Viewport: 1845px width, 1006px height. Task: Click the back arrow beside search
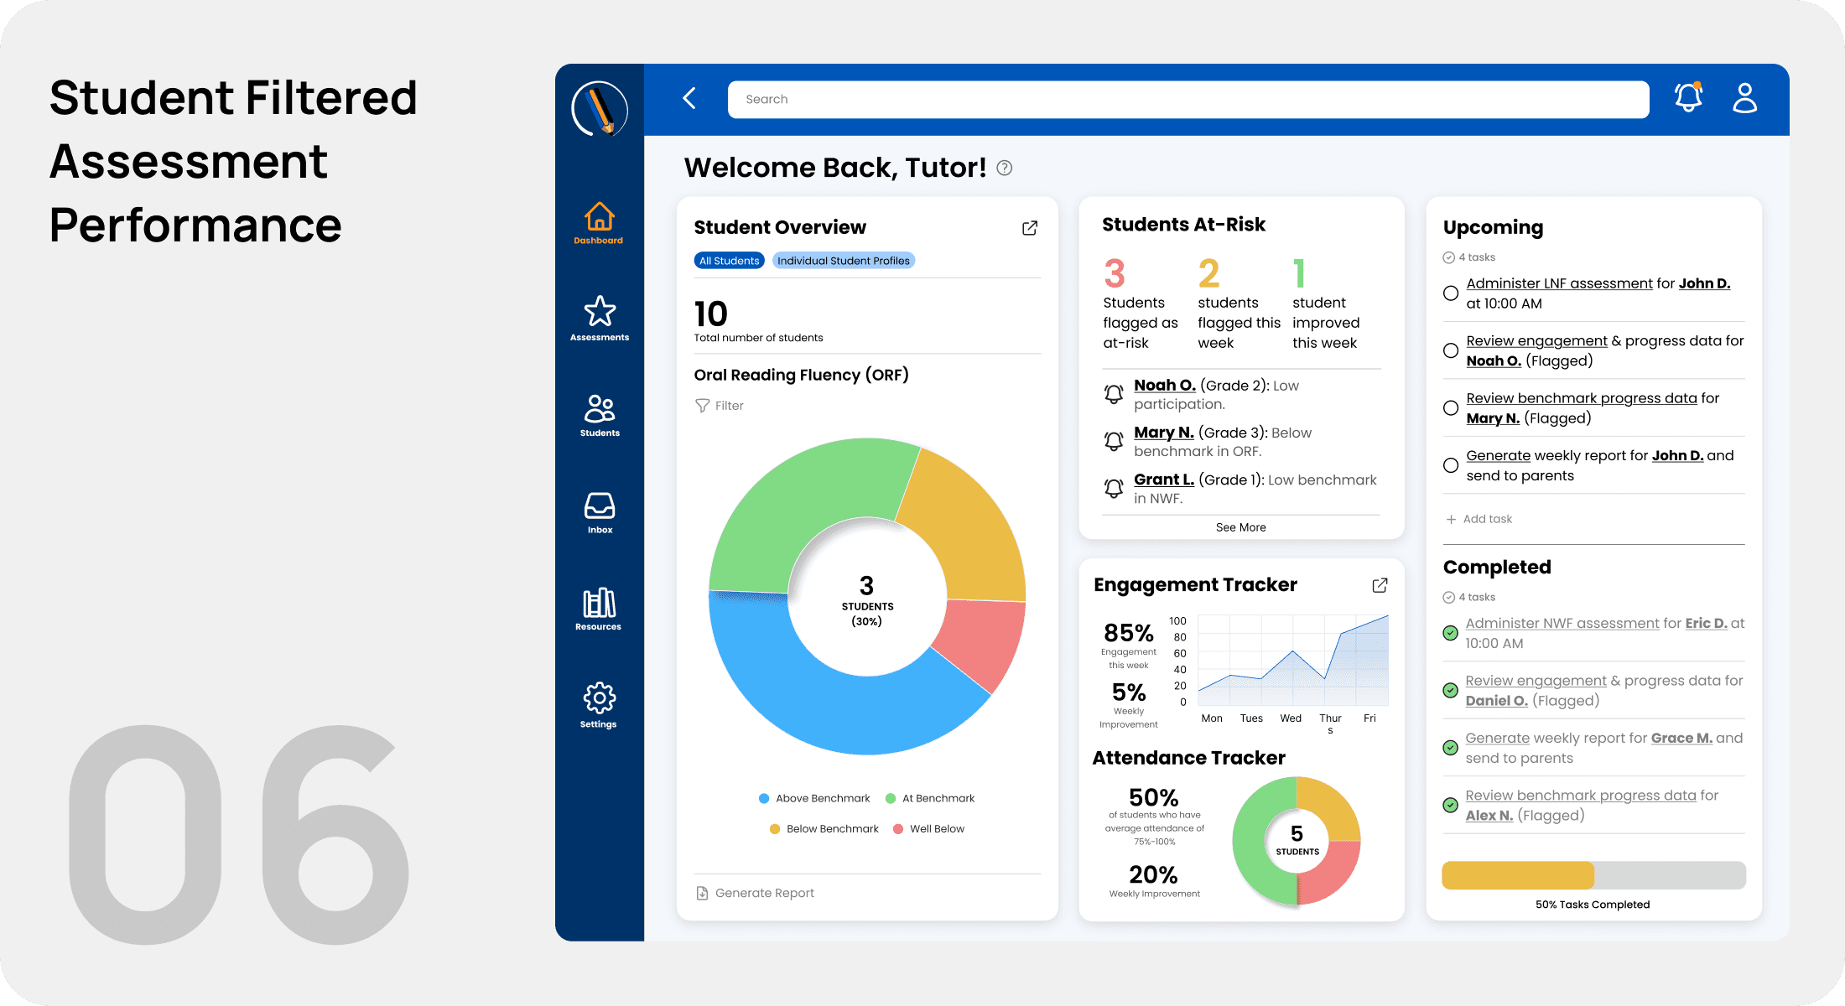tap(689, 98)
